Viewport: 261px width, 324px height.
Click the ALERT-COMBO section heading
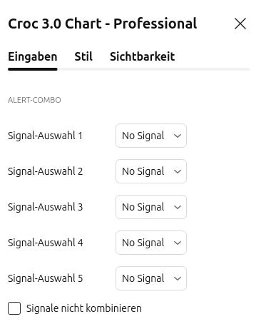point(34,100)
